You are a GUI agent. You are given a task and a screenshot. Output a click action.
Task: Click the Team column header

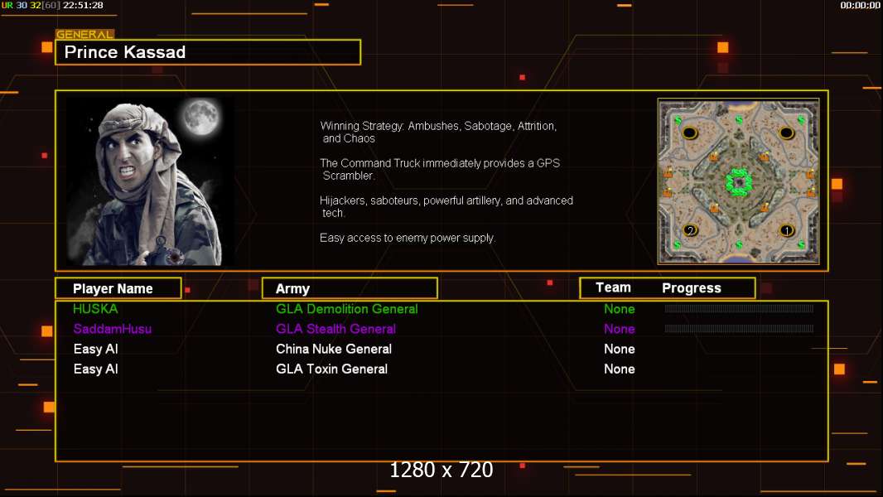coord(613,287)
